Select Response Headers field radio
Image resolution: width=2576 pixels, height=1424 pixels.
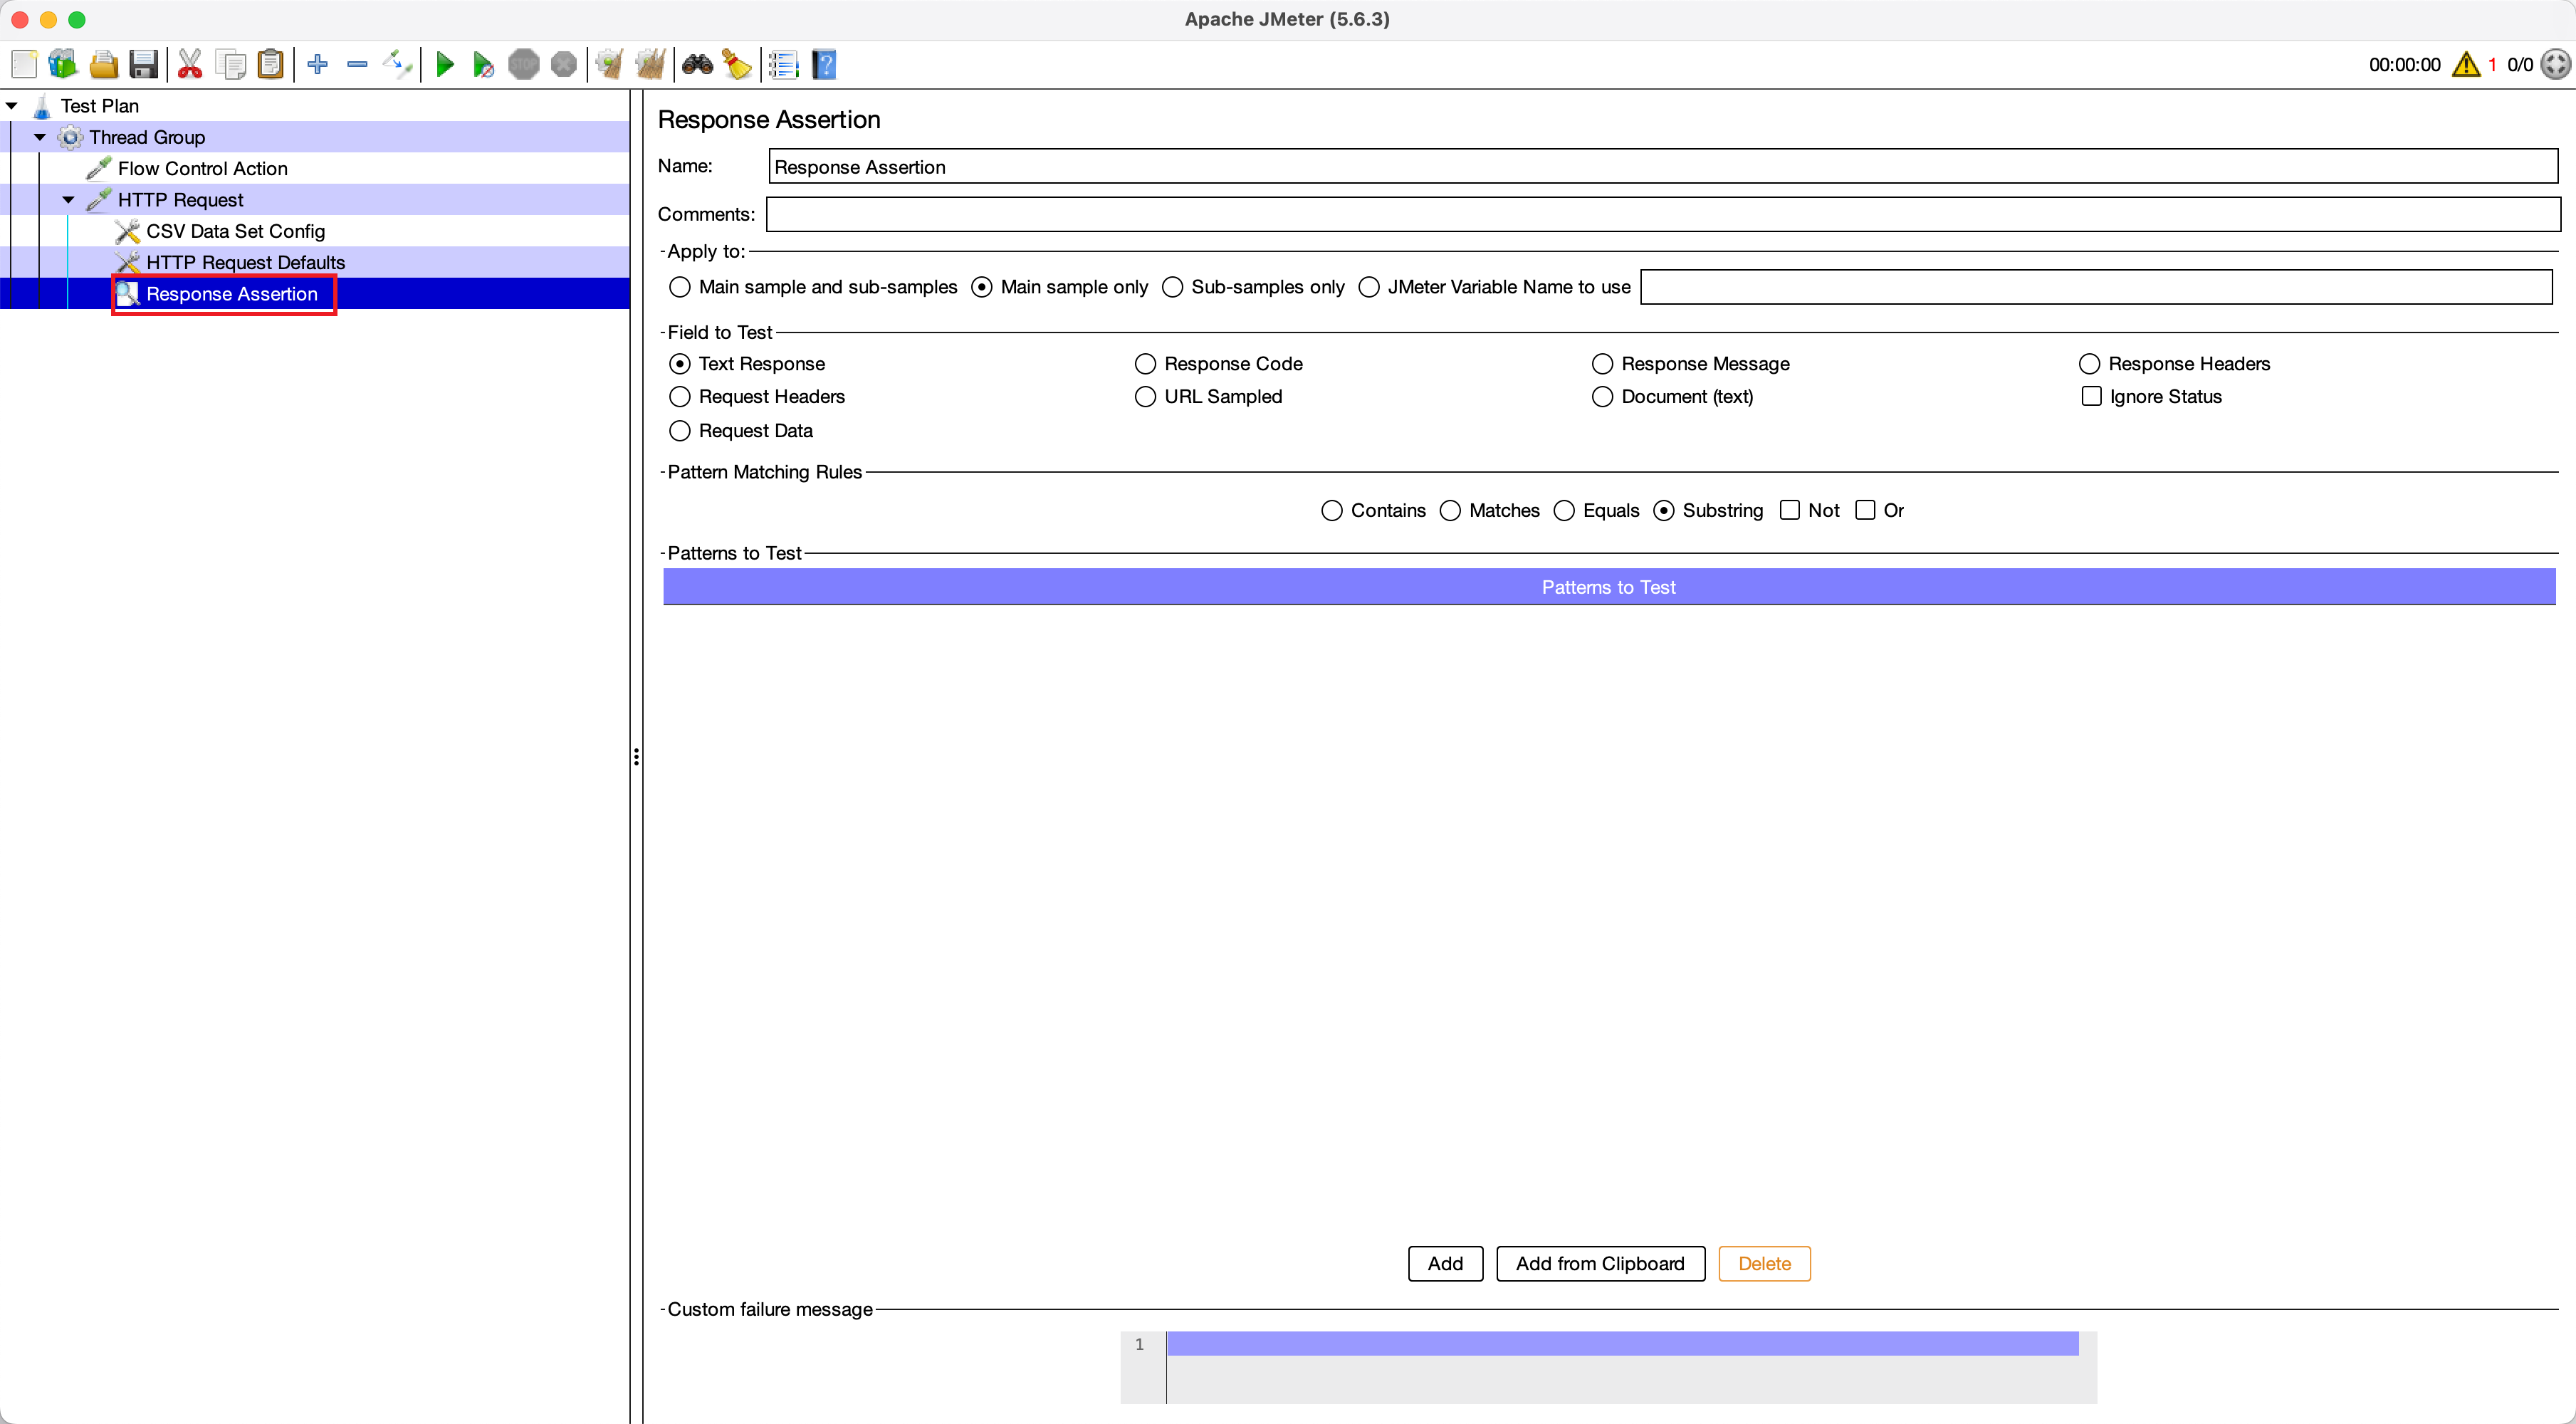click(x=2089, y=364)
